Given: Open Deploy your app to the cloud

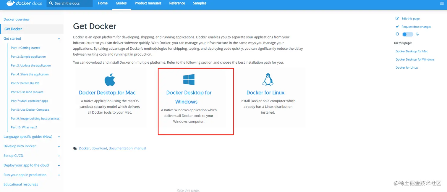Looking at the screenshot, I should click(x=26, y=165).
